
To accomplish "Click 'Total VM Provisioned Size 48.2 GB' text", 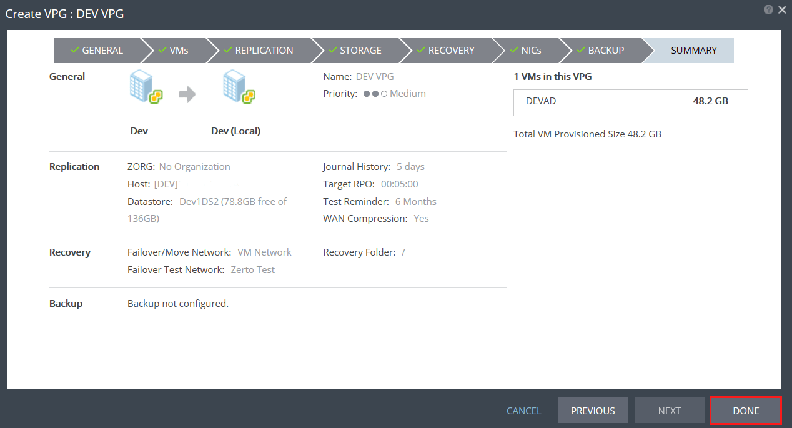I will pyautogui.click(x=587, y=134).
